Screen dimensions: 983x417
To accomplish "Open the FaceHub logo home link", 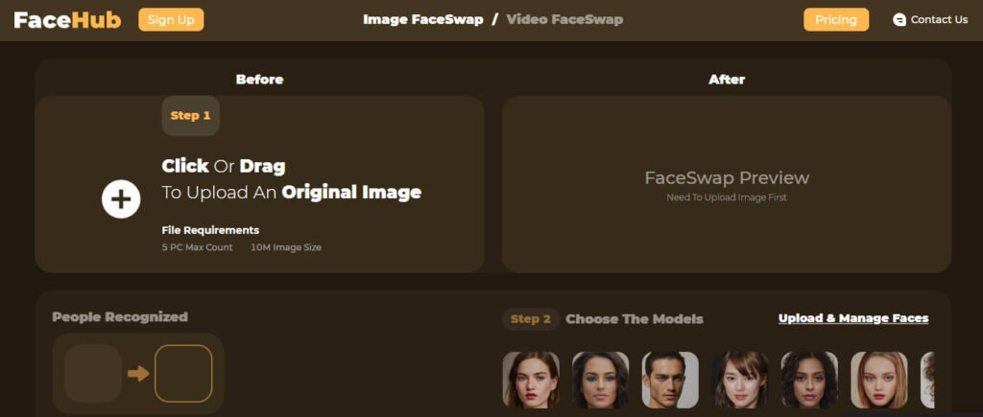I will point(67,20).
